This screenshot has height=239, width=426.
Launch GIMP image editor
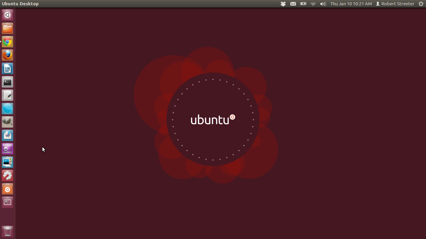7,122
